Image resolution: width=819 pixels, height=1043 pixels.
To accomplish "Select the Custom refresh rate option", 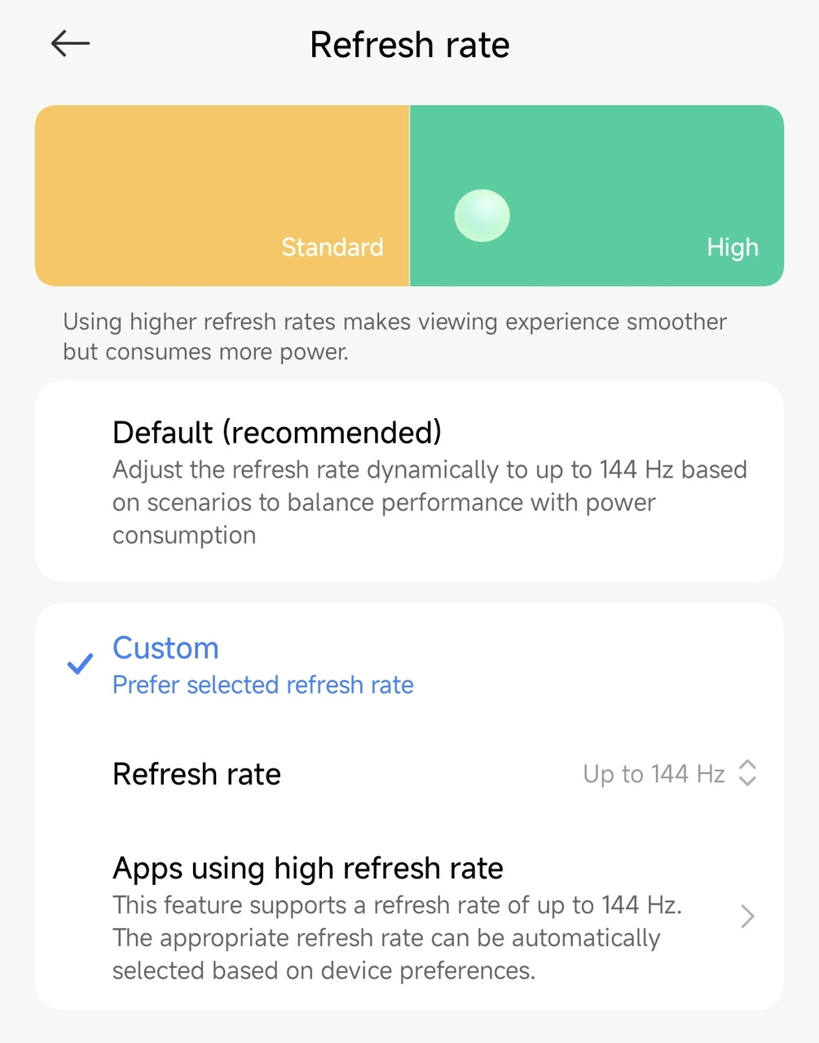I will [x=165, y=648].
